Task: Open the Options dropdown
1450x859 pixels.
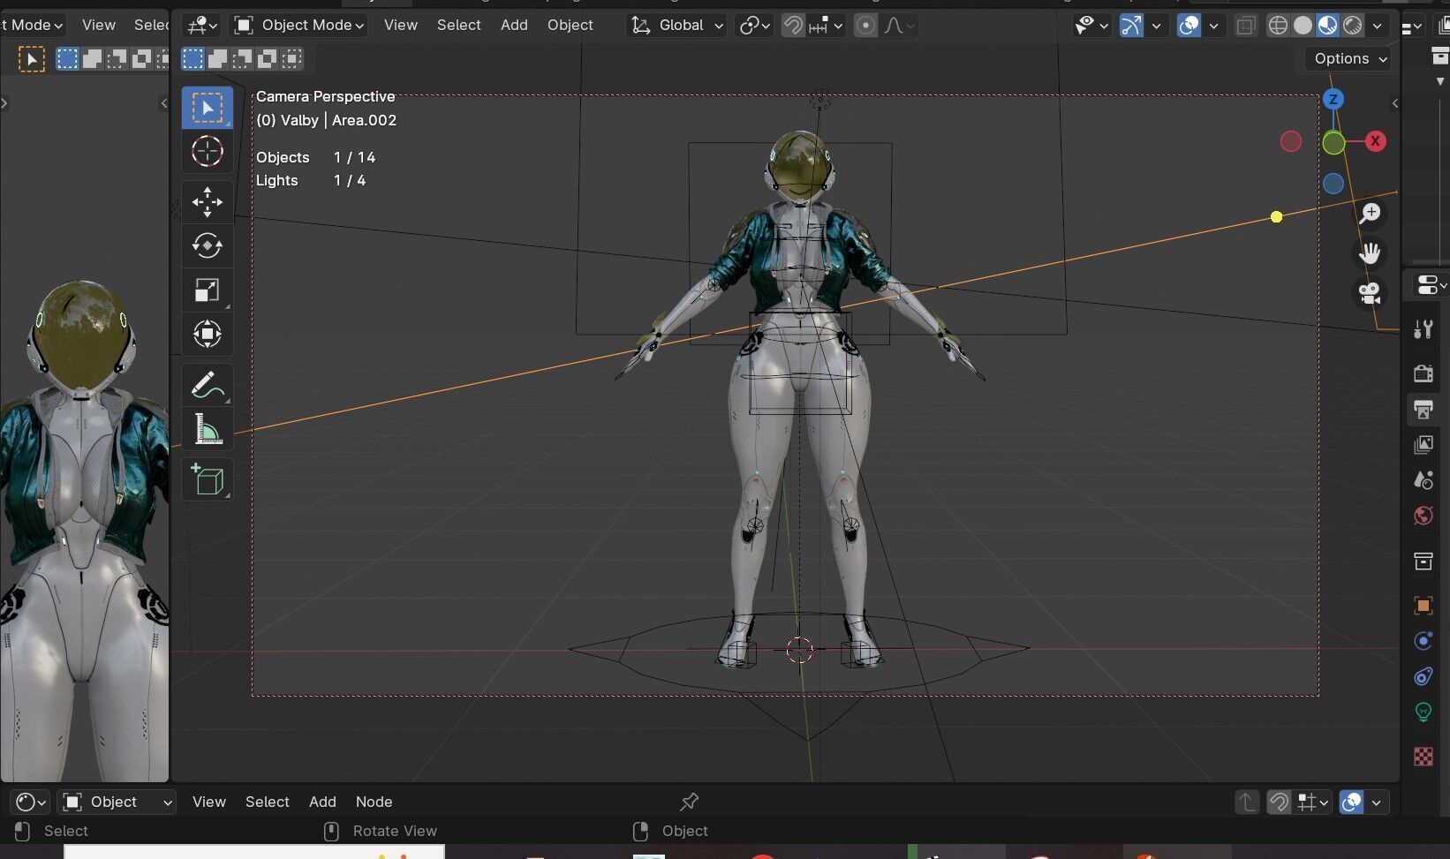Action: coord(1349,58)
